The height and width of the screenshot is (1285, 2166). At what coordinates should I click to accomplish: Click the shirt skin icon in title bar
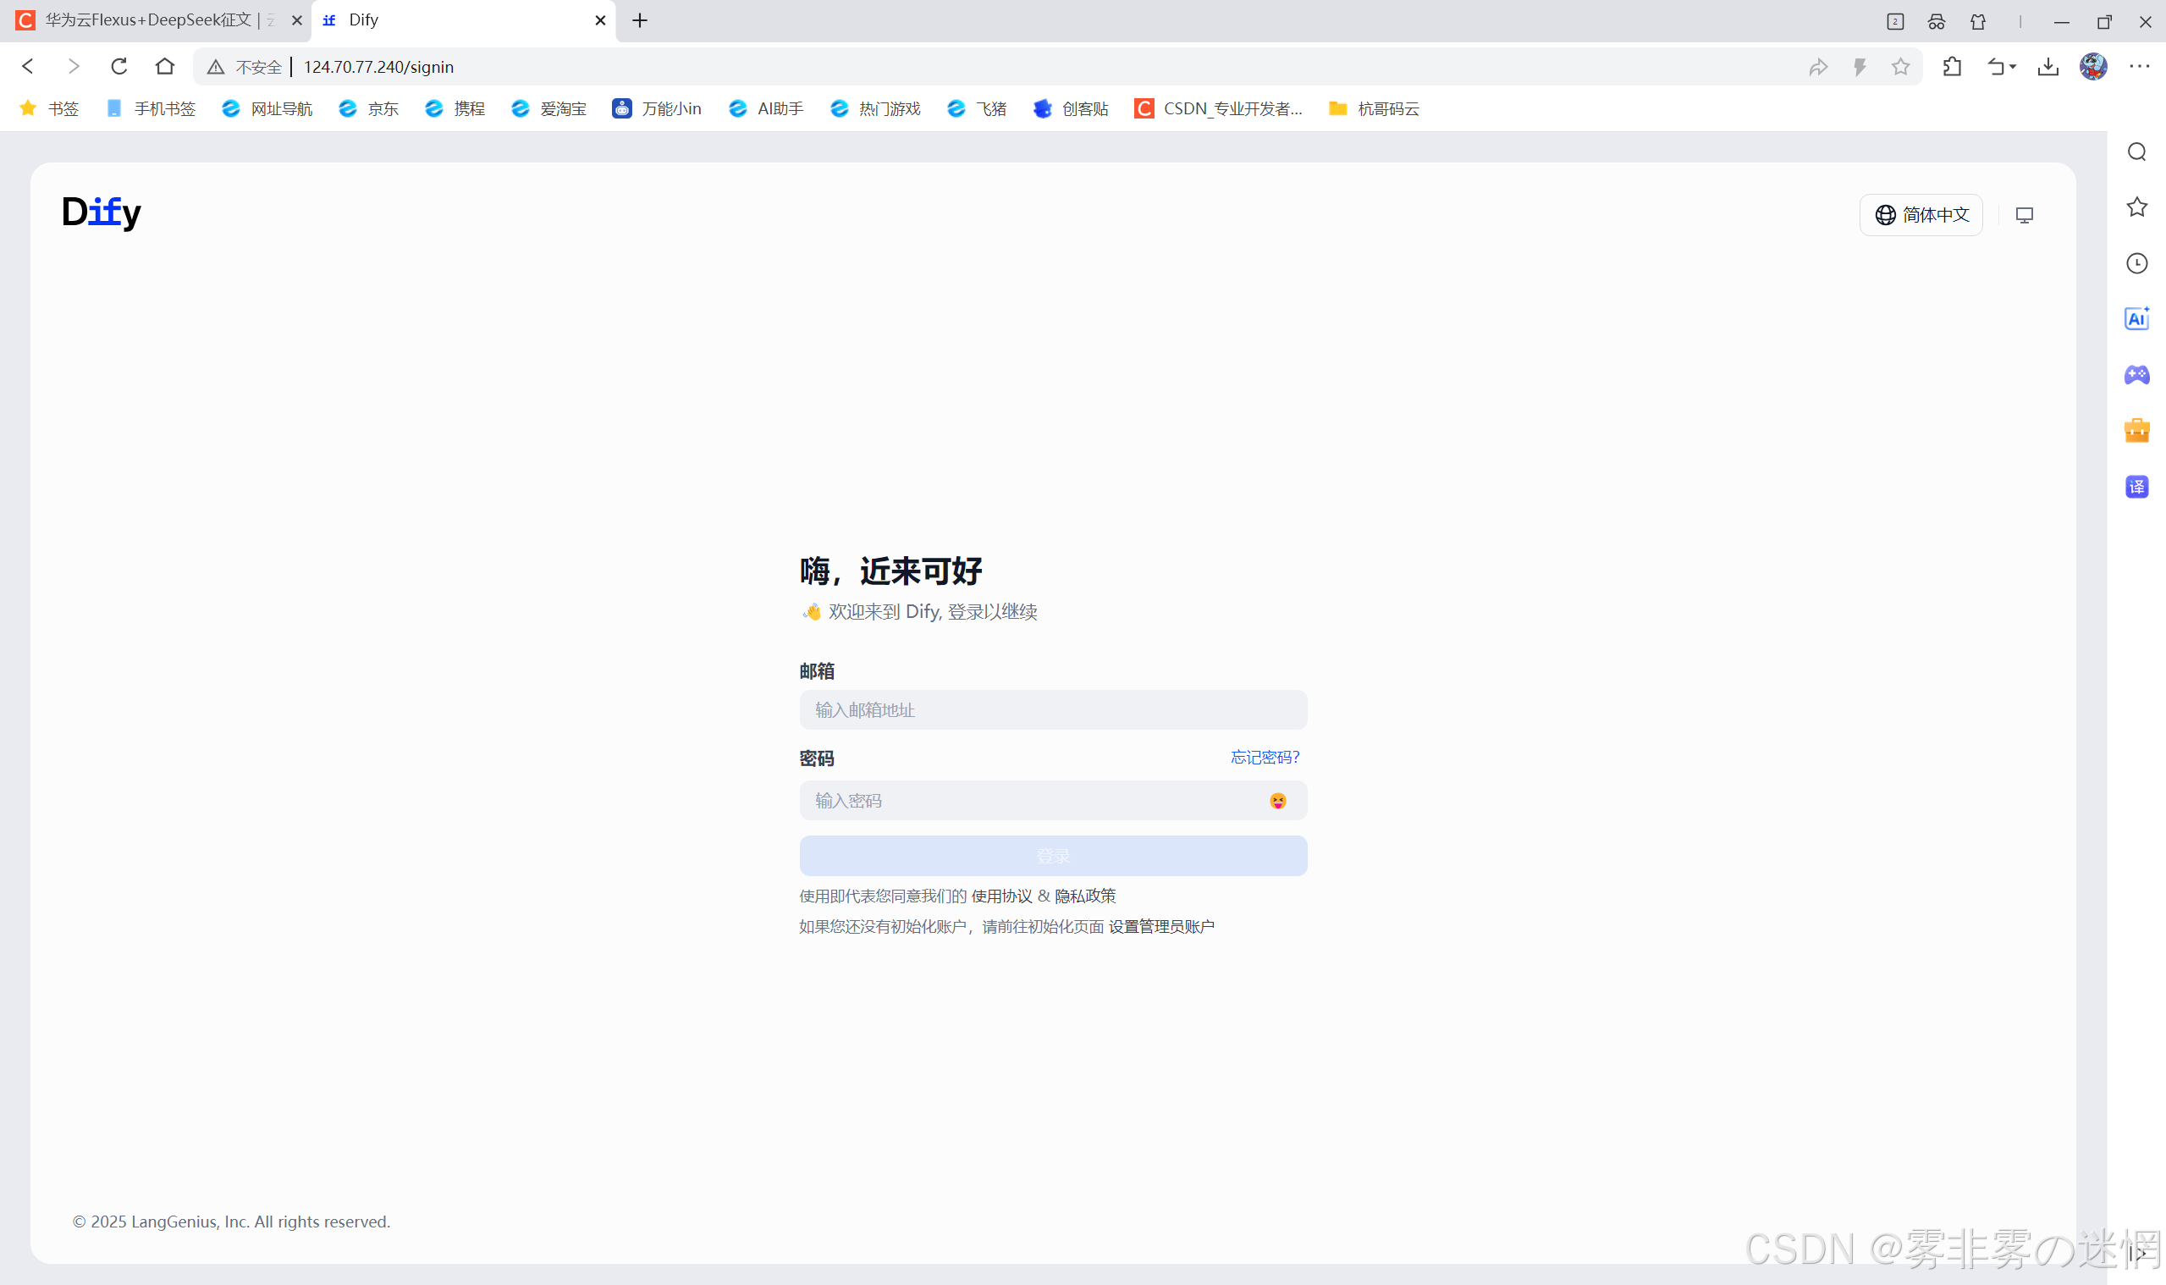[x=1978, y=22]
